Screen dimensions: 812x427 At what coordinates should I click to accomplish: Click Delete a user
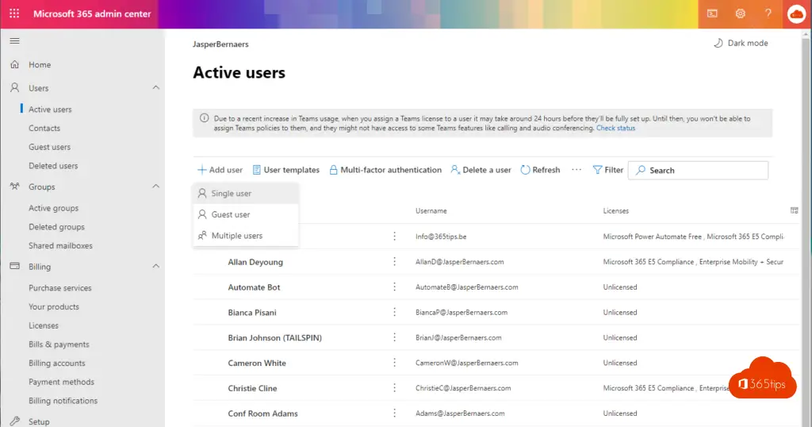click(481, 170)
